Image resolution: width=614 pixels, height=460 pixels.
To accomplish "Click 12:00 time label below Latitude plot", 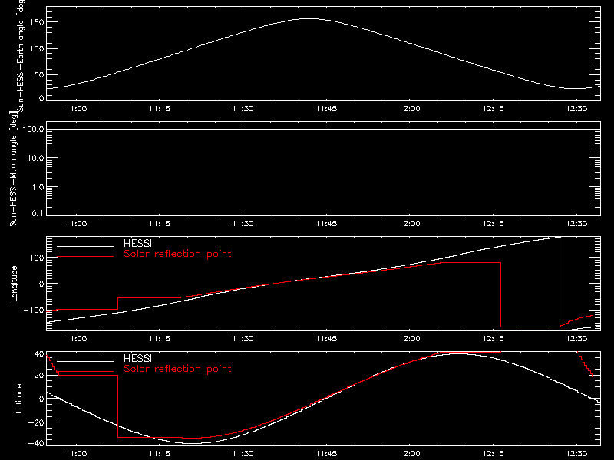I will pyautogui.click(x=410, y=454).
